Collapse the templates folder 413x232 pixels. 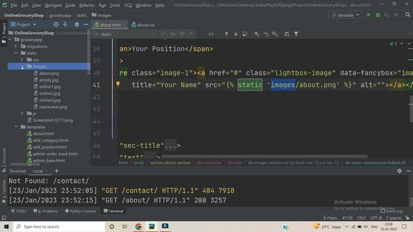click(15, 127)
